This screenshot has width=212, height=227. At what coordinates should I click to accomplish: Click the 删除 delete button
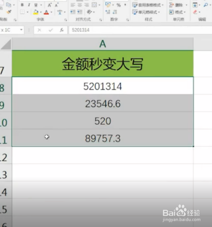(178, 5)
